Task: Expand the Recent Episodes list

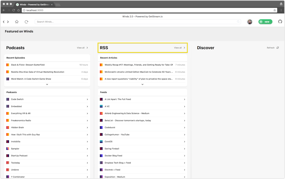Action: click(47, 84)
